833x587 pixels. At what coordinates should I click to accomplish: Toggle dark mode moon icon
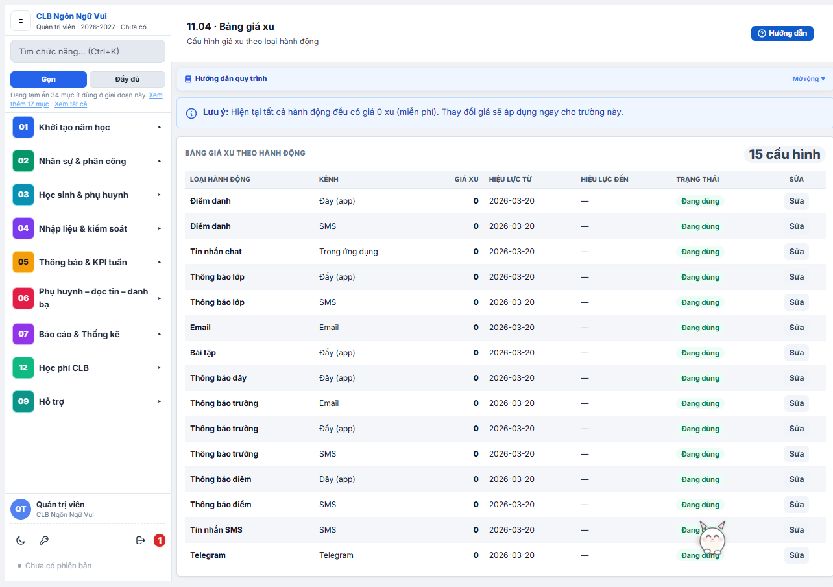pos(21,540)
